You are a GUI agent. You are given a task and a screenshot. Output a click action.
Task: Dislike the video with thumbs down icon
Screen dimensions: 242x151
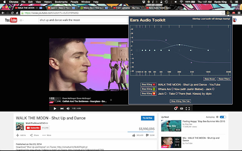click(147, 135)
